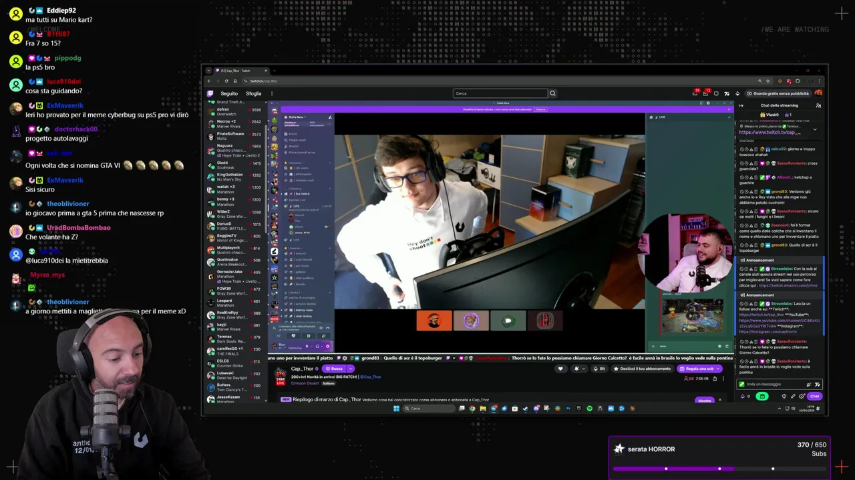
Task: Click the Twitch search magnifier button
Action: (x=552, y=93)
